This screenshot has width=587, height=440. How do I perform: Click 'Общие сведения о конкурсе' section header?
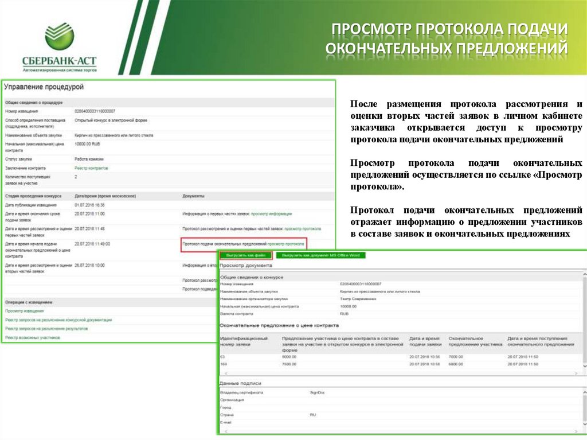coord(252,277)
